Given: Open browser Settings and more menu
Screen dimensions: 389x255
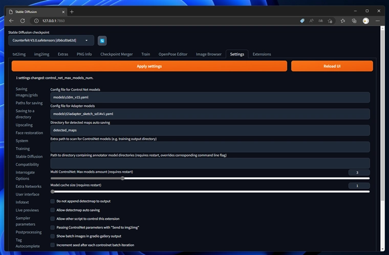Looking at the screenshot, I should [x=377, y=21].
